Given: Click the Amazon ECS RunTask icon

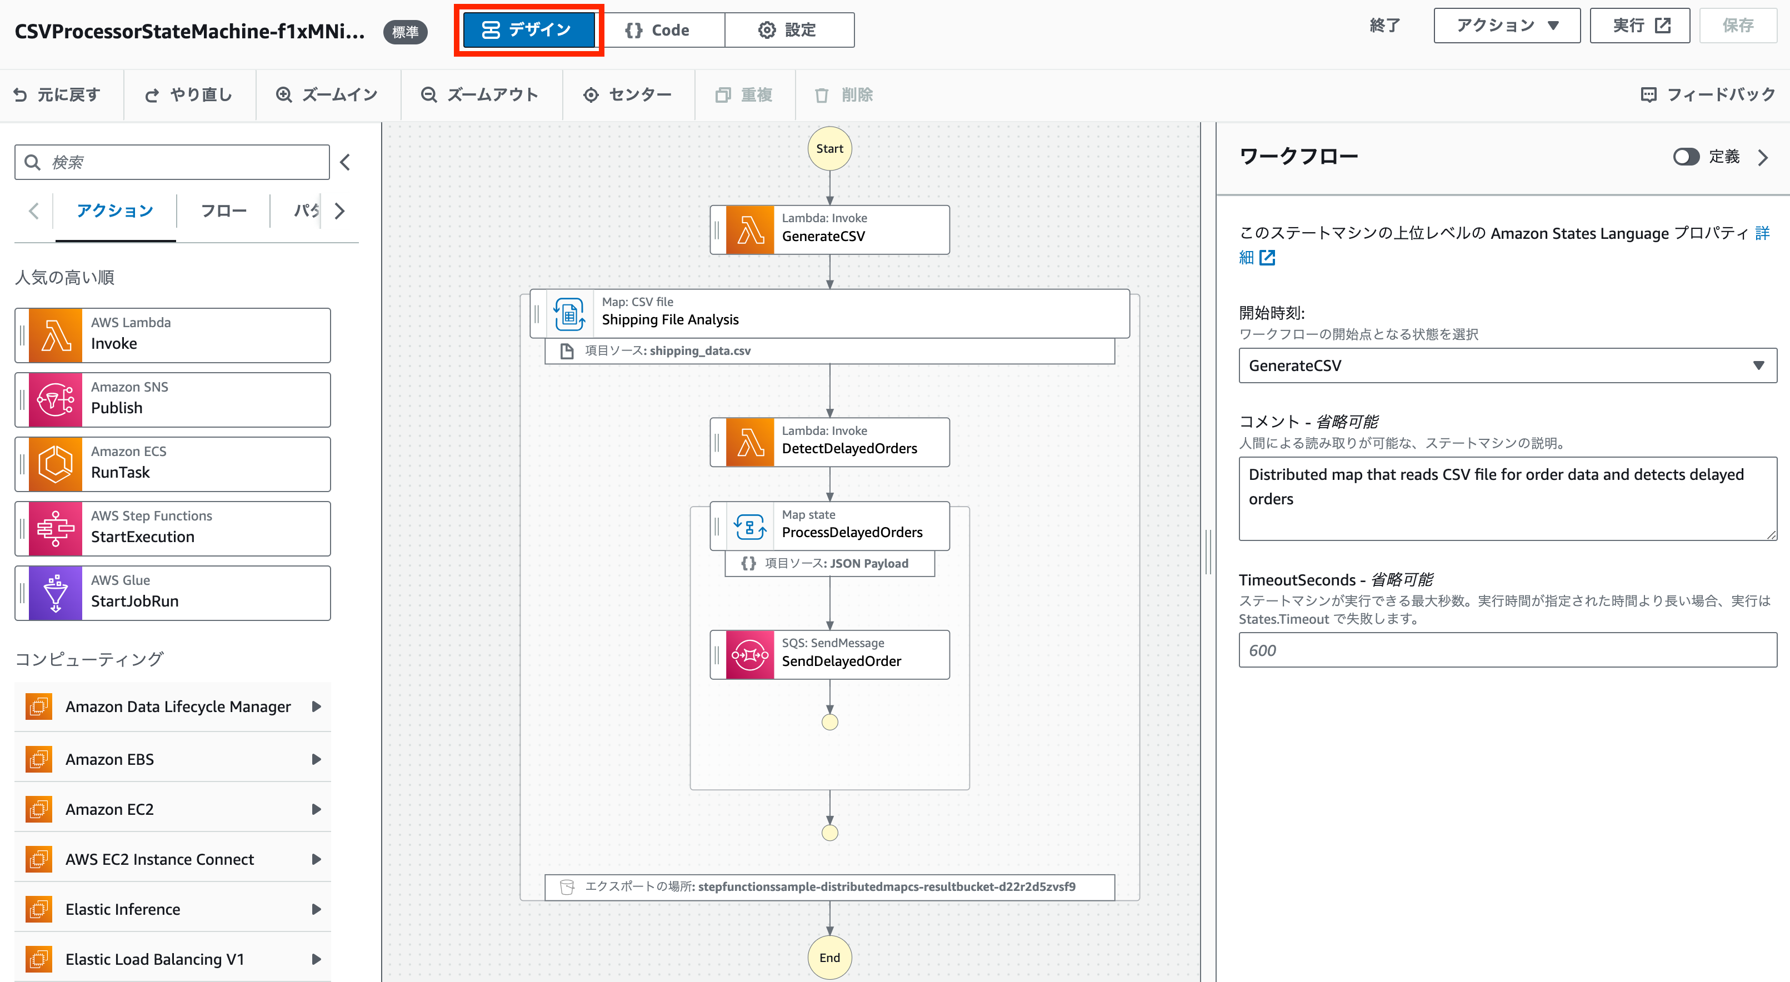Looking at the screenshot, I should [x=56, y=464].
